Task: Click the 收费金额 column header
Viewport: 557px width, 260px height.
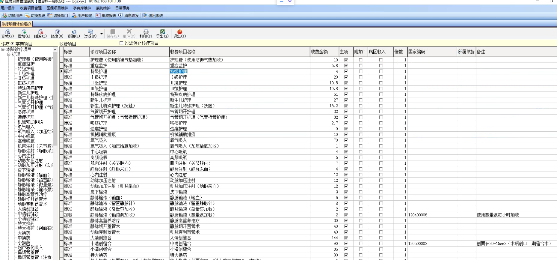Action: [324, 52]
